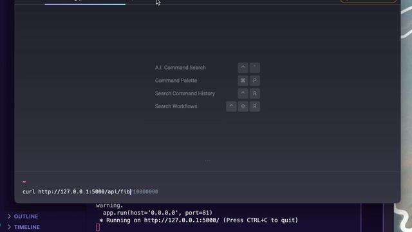Viewport: 412px width, 232px height.
Task: Click into the curl command input line
Action: pyautogui.click(x=207, y=191)
